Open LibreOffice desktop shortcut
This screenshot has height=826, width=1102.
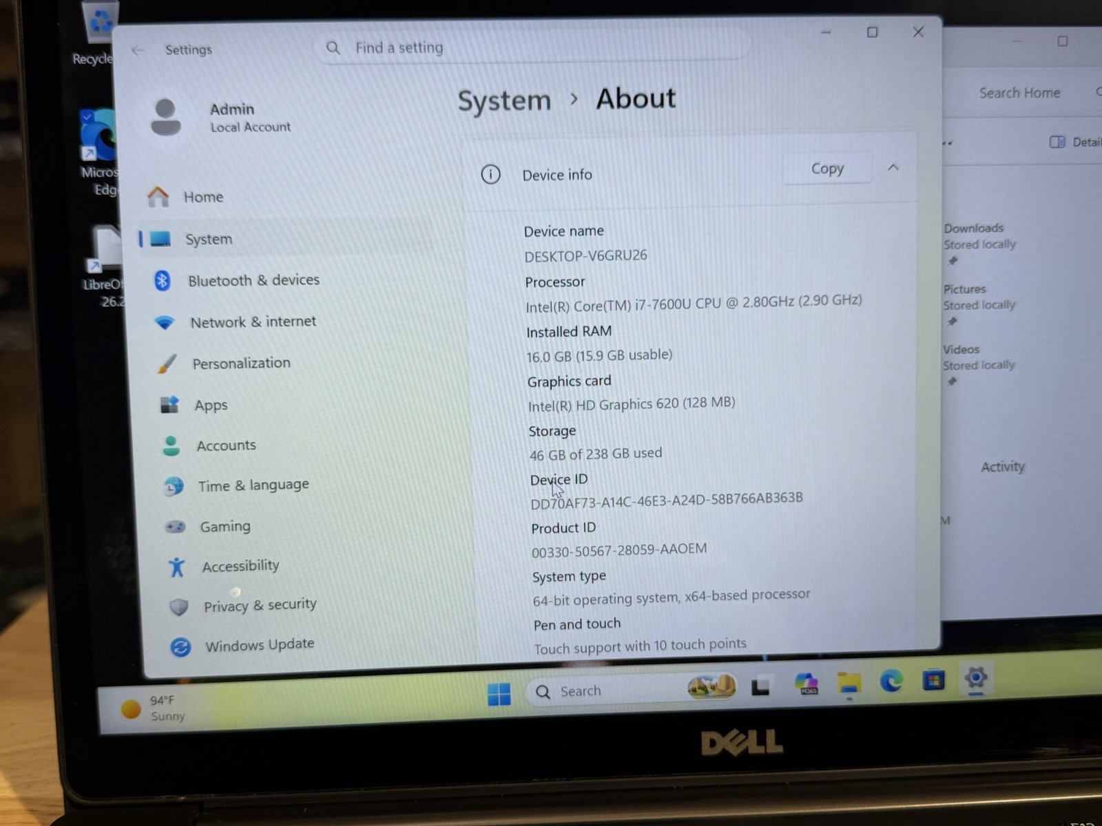[103, 267]
